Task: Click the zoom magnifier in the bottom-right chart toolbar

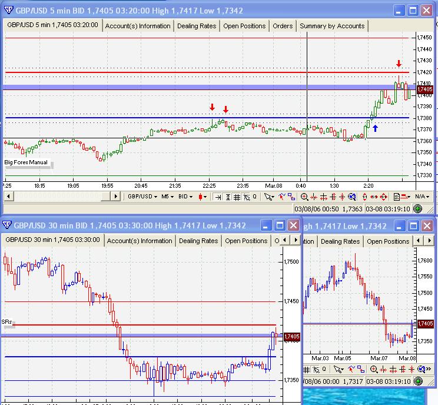Action: pyautogui.click(x=373, y=369)
